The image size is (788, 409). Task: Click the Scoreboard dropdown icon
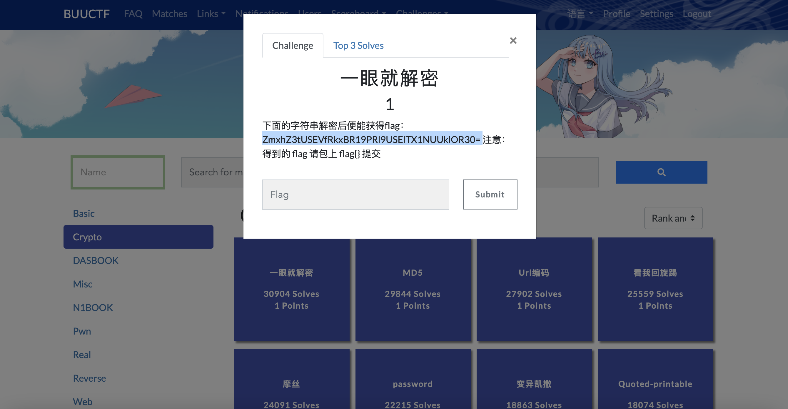[x=384, y=13]
